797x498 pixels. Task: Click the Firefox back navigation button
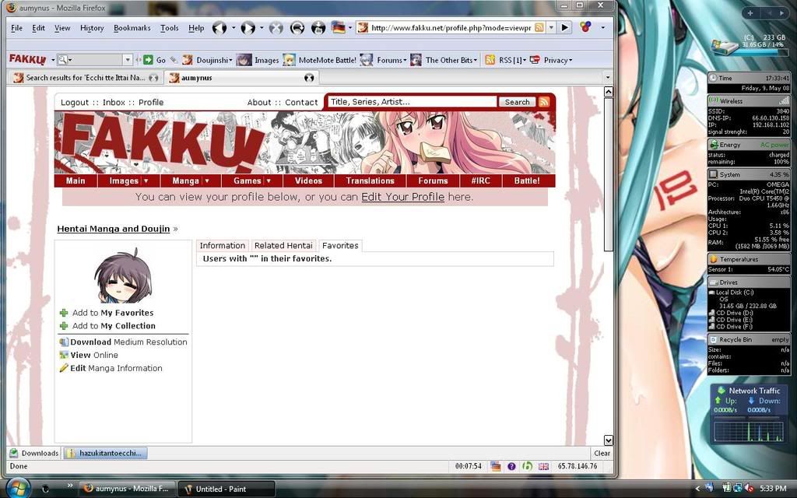point(219,28)
